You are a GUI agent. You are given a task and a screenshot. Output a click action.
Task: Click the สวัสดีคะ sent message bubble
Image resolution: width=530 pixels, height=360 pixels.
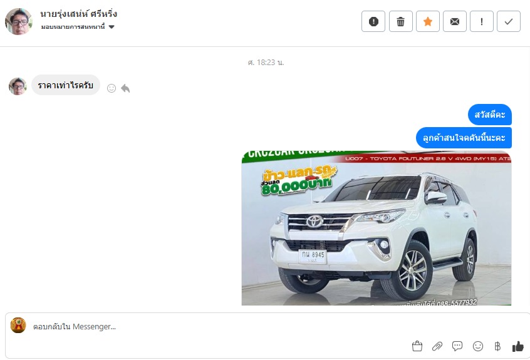click(x=490, y=115)
